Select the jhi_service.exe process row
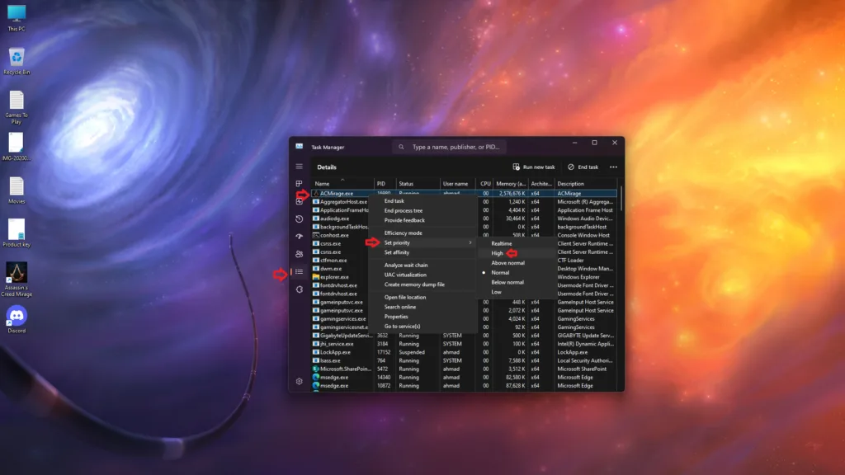 (465, 344)
